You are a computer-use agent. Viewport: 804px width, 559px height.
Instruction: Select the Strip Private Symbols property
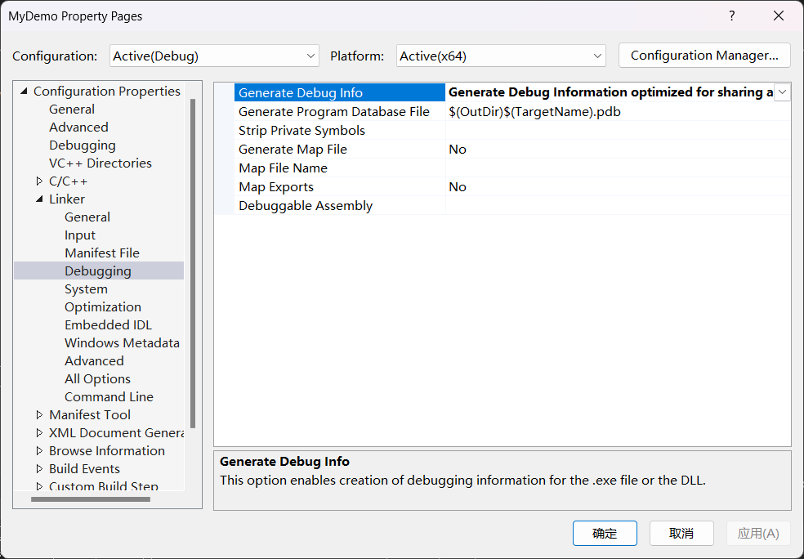point(339,130)
